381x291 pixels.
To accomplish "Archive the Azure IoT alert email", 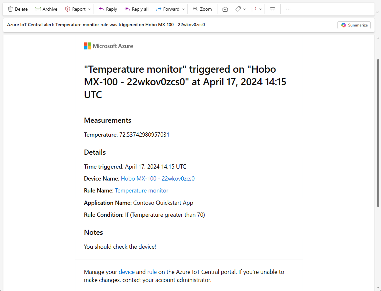I will pyautogui.click(x=46, y=9).
